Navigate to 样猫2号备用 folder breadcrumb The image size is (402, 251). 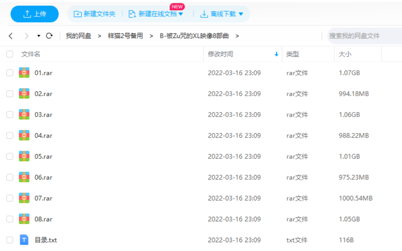click(125, 36)
